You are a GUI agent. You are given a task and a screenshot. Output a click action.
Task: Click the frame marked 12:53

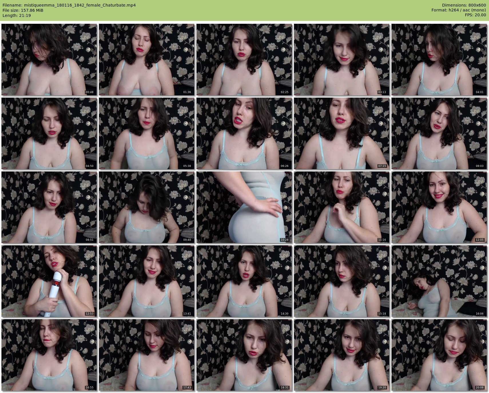tap(49, 281)
